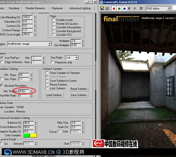Enable Consider Atmospherics checkbox
176x157 pixels.
tap(54, 27)
